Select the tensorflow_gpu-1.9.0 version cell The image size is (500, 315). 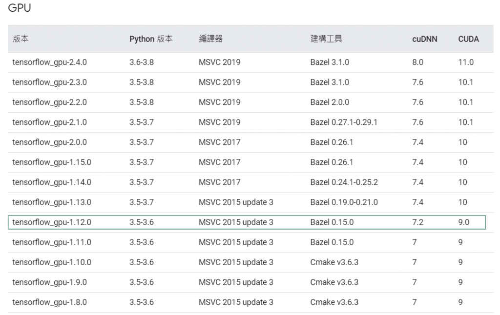(x=49, y=282)
